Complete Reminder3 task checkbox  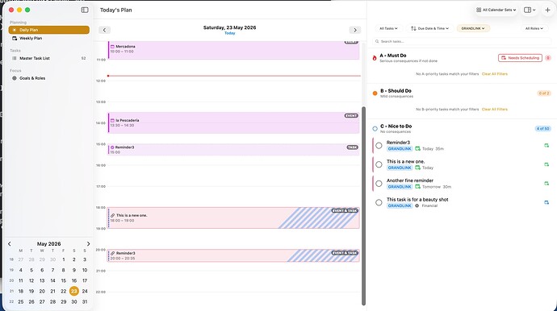[379, 145]
